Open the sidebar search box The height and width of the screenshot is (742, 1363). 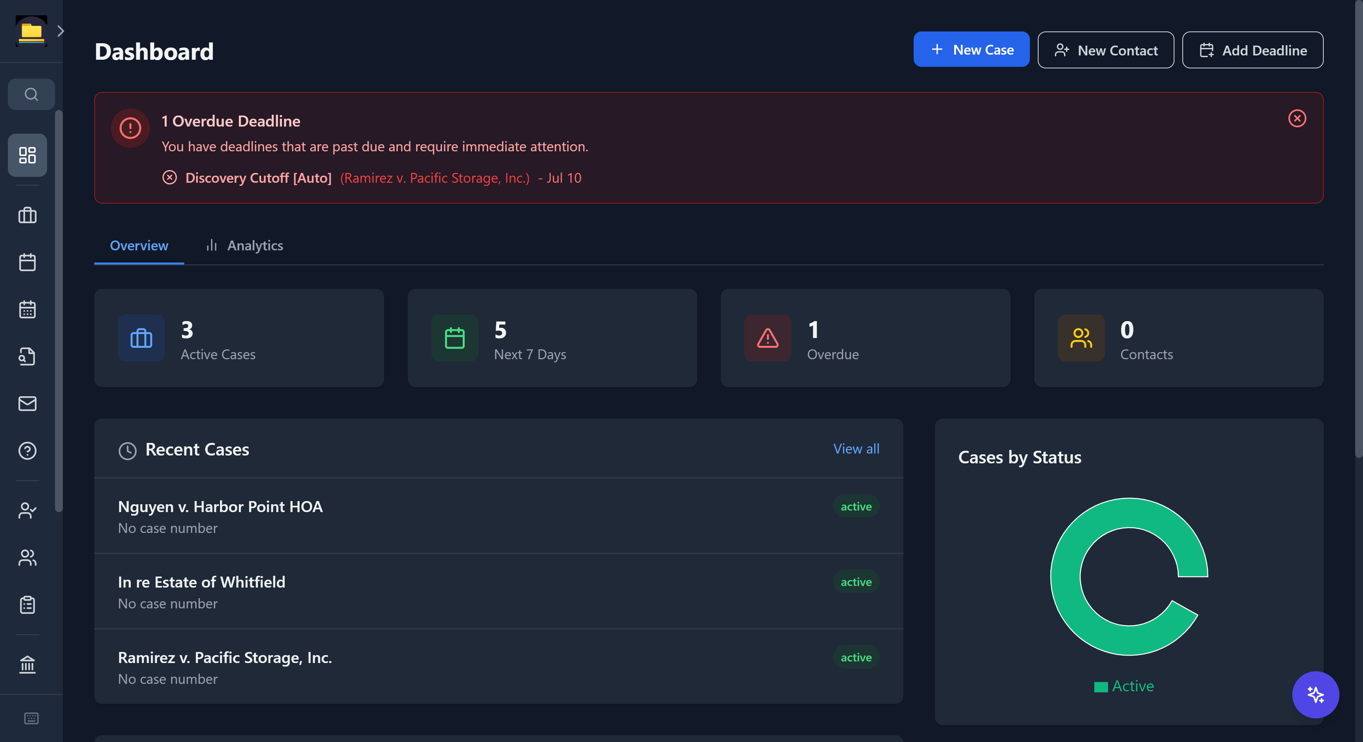31,94
